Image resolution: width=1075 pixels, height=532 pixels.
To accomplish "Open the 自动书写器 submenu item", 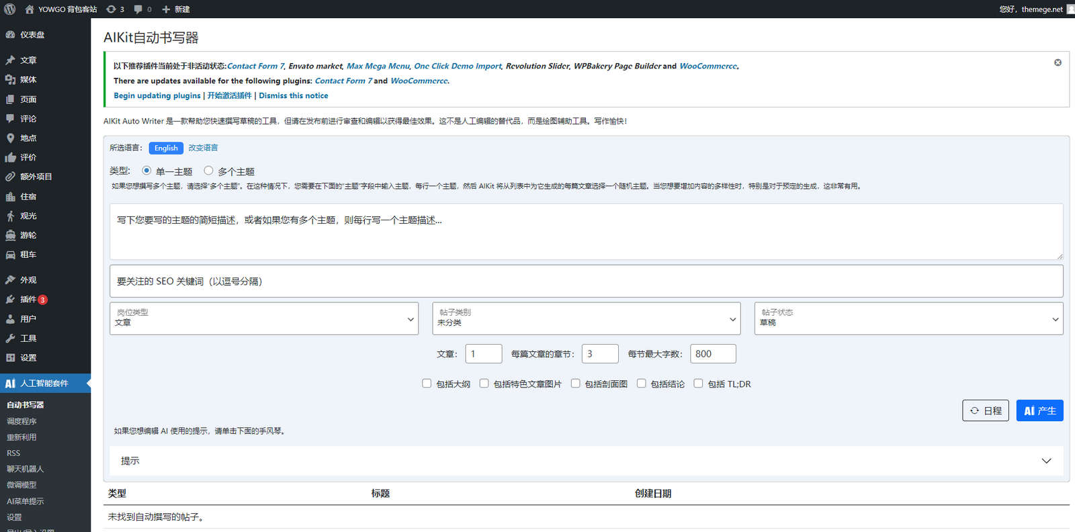I will [26, 405].
